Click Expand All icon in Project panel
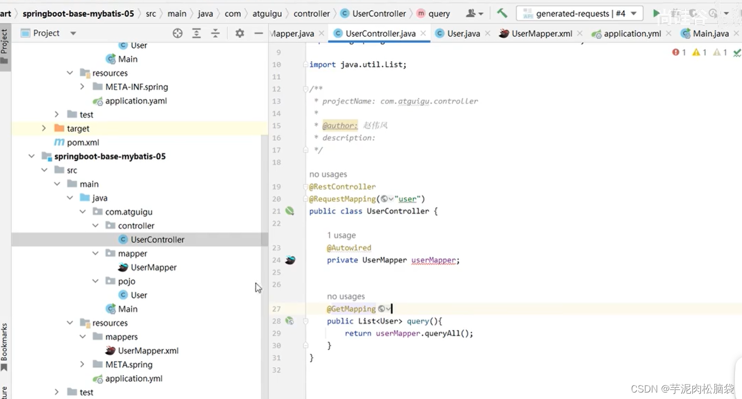742x399 pixels. (196, 33)
